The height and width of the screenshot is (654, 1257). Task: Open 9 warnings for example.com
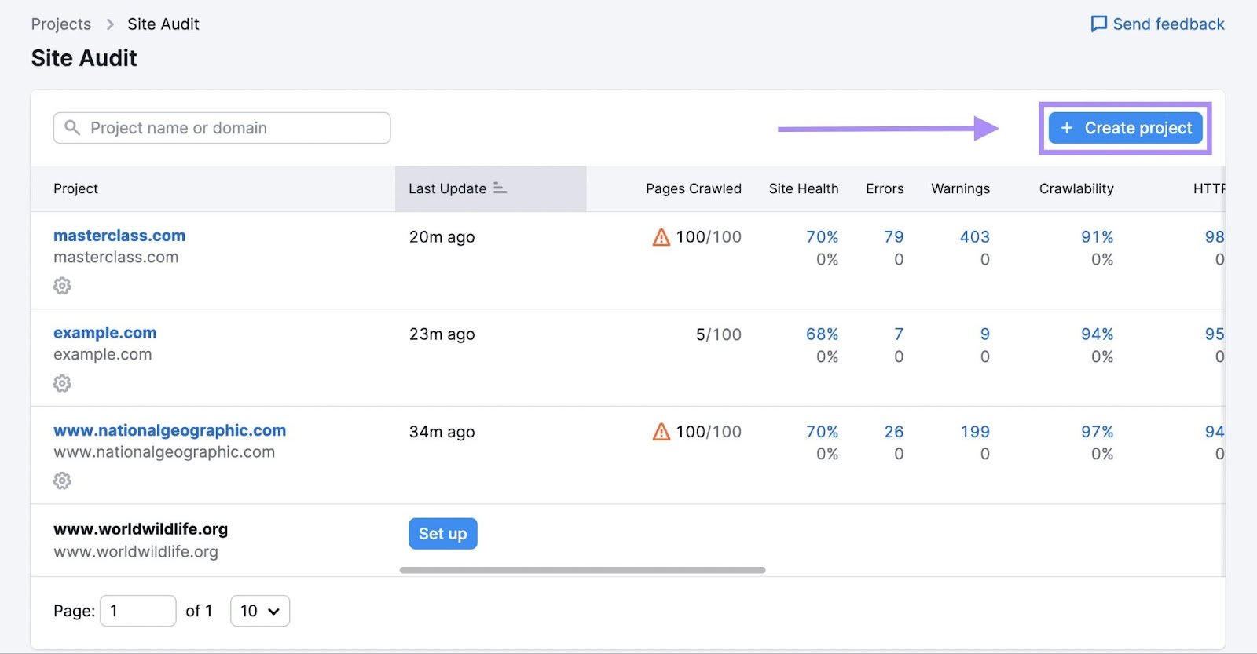985,334
